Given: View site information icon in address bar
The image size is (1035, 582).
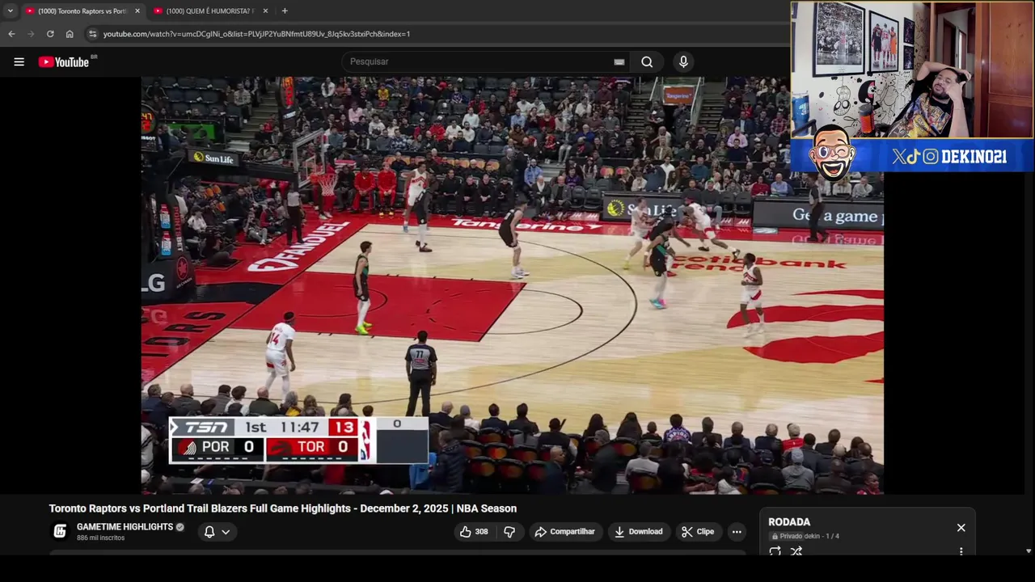Looking at the screenshot, I should [x=92, y=34].
